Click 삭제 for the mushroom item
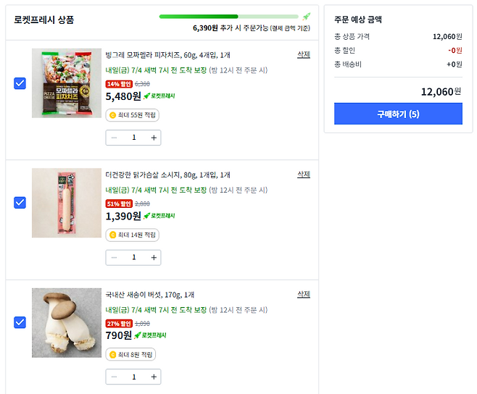 coord(303,294)
